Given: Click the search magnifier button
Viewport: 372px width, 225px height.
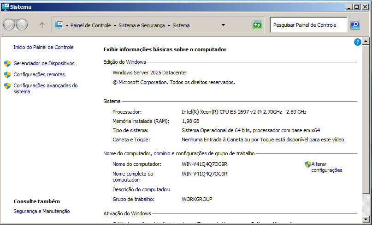Looking at the screenshot, I should 355,25.
